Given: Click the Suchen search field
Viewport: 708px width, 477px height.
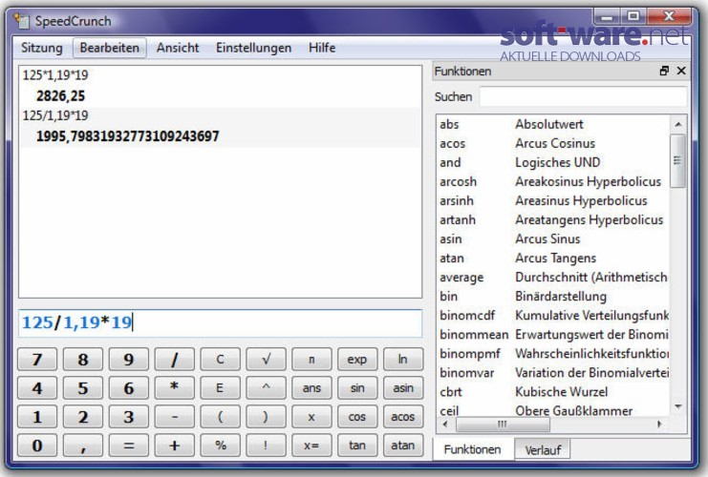Looking at the screenshot, I should tap(583, 96).
